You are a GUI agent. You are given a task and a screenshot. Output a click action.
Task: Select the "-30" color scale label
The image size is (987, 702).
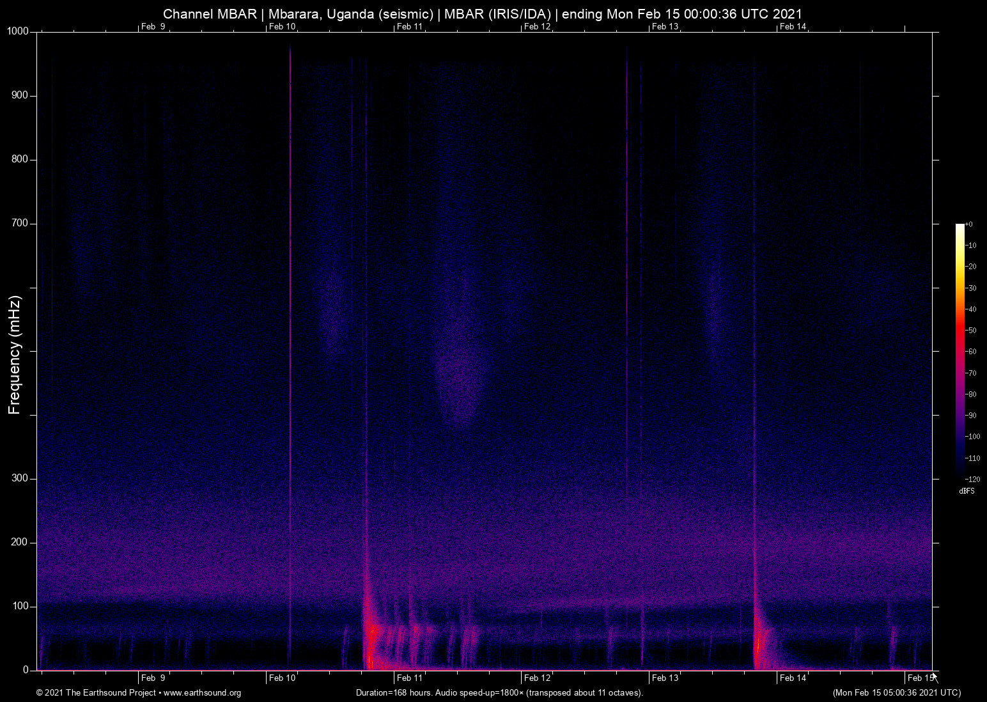click(971, 288)
